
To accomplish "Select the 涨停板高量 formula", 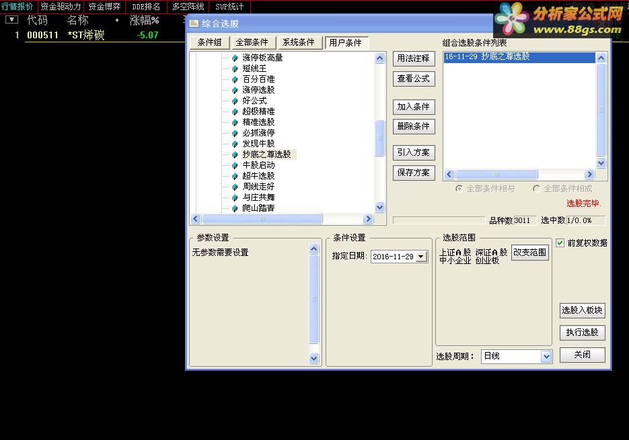I will [x=262, y=58].
